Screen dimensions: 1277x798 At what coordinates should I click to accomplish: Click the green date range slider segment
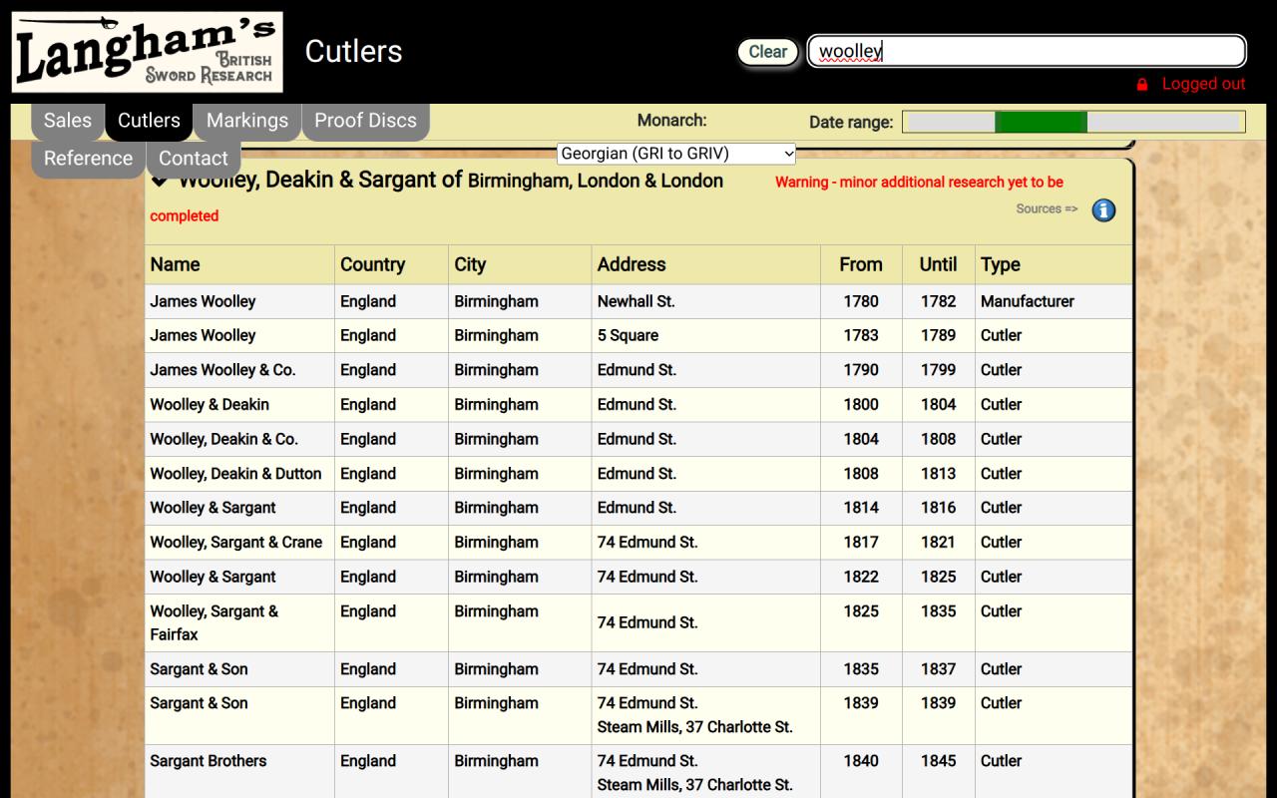(1041, 122)
